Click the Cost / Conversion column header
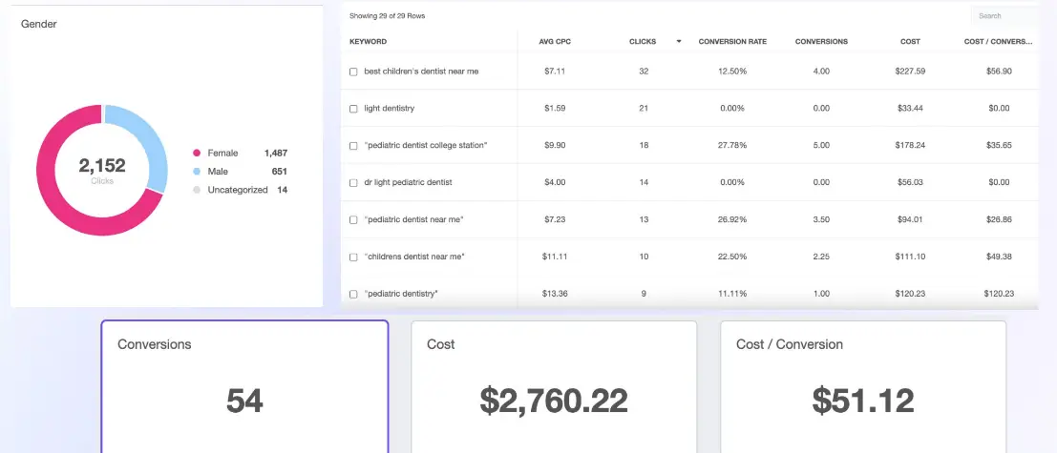 pyautogui.click(x=1000, y=42)
